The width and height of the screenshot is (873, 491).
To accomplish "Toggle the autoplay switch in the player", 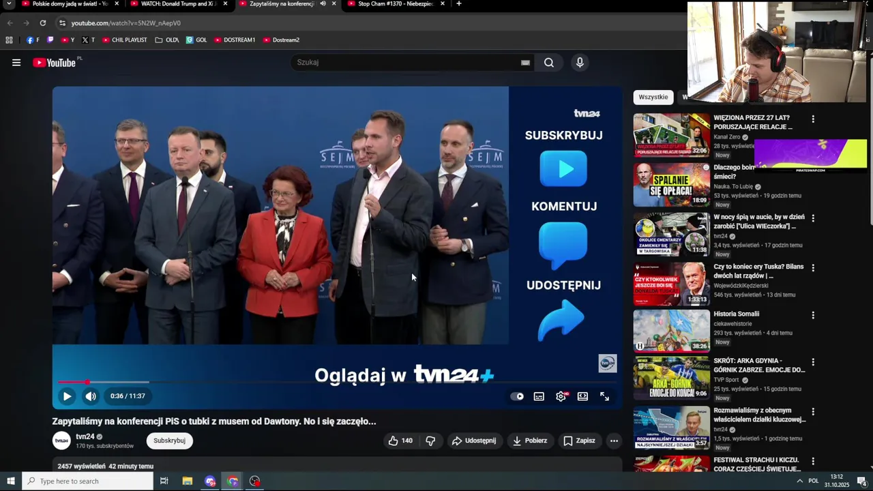I will 518,396.
